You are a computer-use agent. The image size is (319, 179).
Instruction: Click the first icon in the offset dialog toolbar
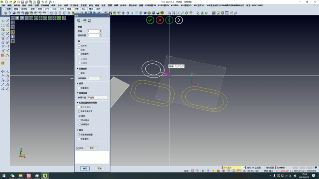point(79,21)
